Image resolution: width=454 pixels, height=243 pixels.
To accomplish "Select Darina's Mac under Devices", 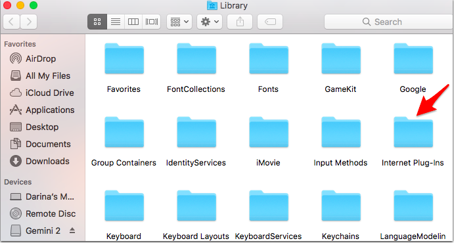I will point(42,197).
